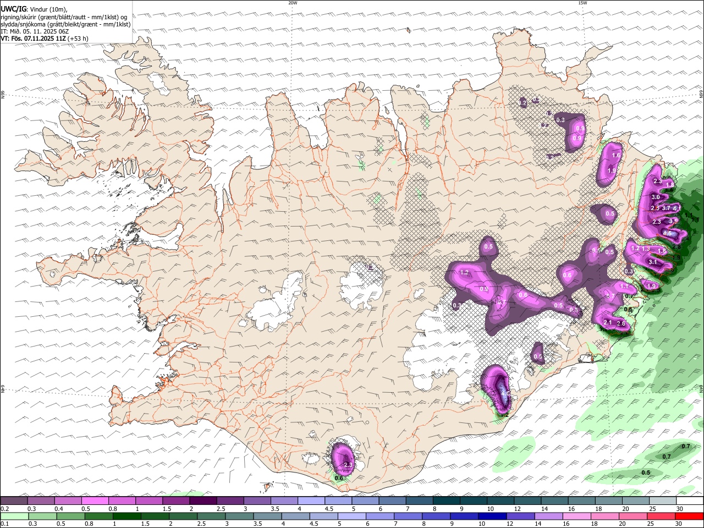Click the UWC/IG title text
The image size is (704, 528).
(x=13, y=9)
